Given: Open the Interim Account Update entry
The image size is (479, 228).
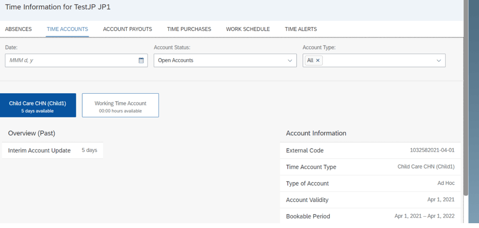Looking at the screenshot, I should pos(52,150).
